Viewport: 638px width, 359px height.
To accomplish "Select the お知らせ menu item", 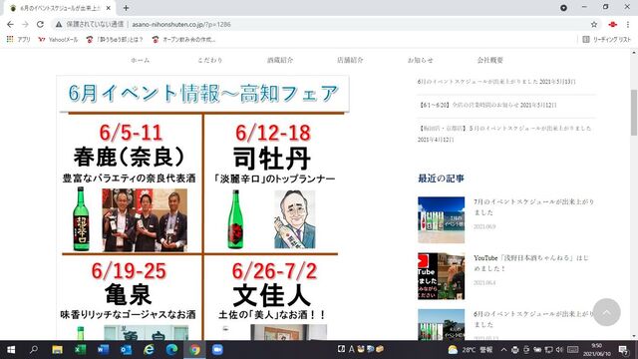I will point(420,60).
